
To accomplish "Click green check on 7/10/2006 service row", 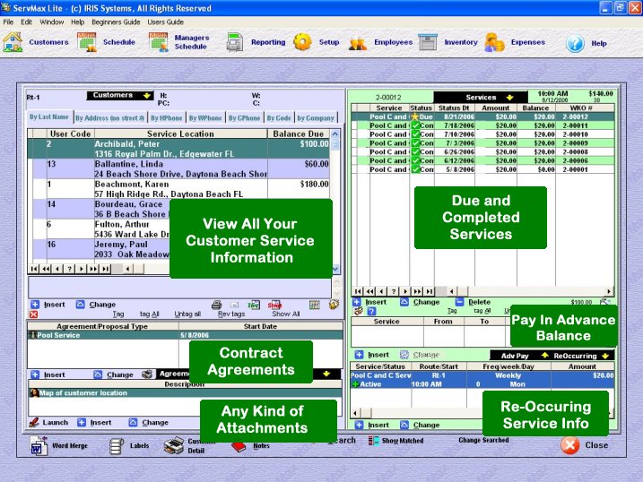I will [415, 134].
